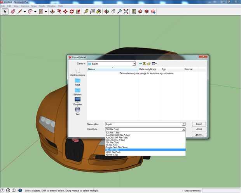Select the Pan hand tool
Image resolution: width=241 pixels, height=193 pixels.
click(113, 12)
